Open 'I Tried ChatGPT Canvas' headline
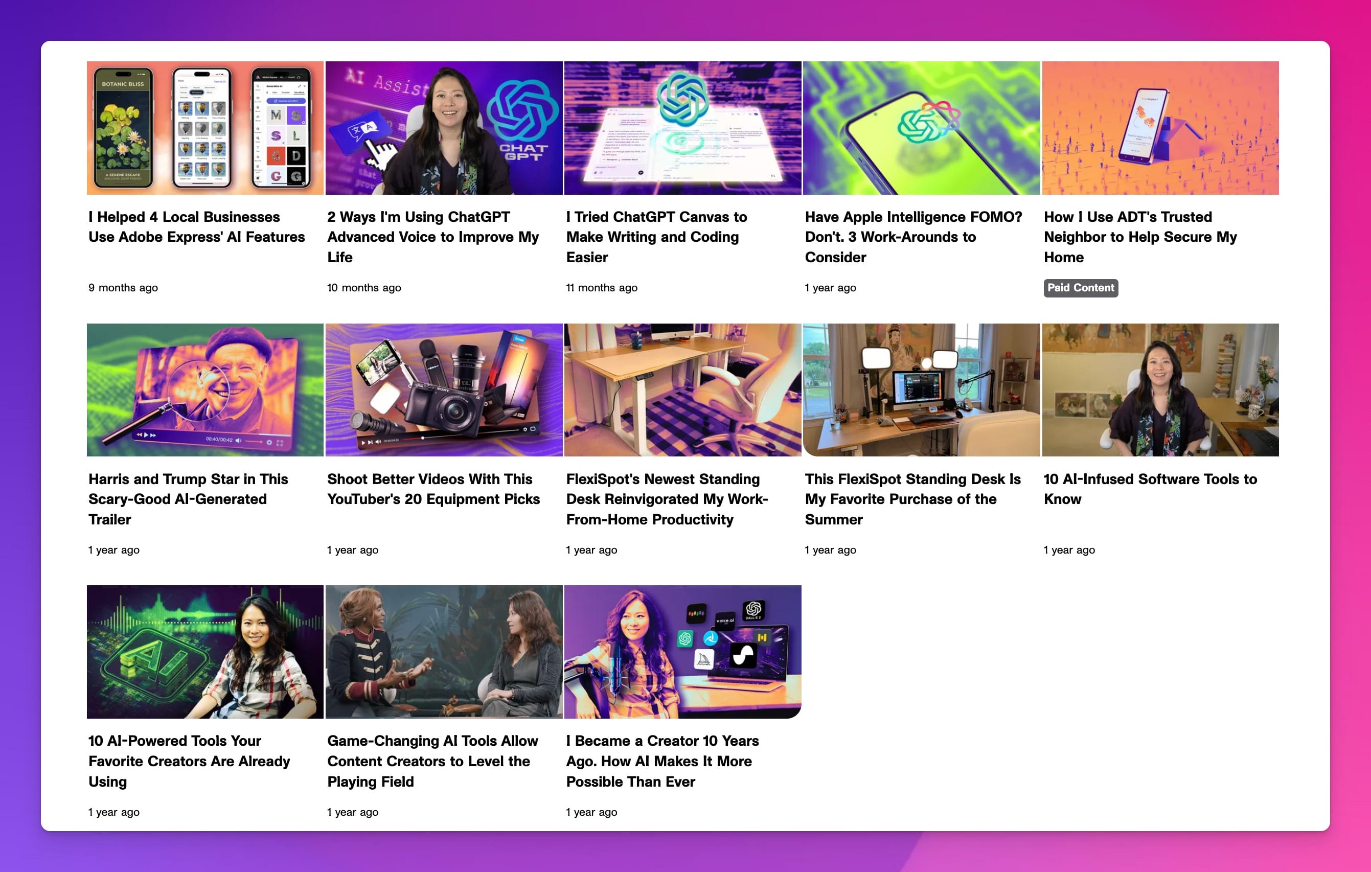Screen dimensions: 1371x872 click(656, 237)
